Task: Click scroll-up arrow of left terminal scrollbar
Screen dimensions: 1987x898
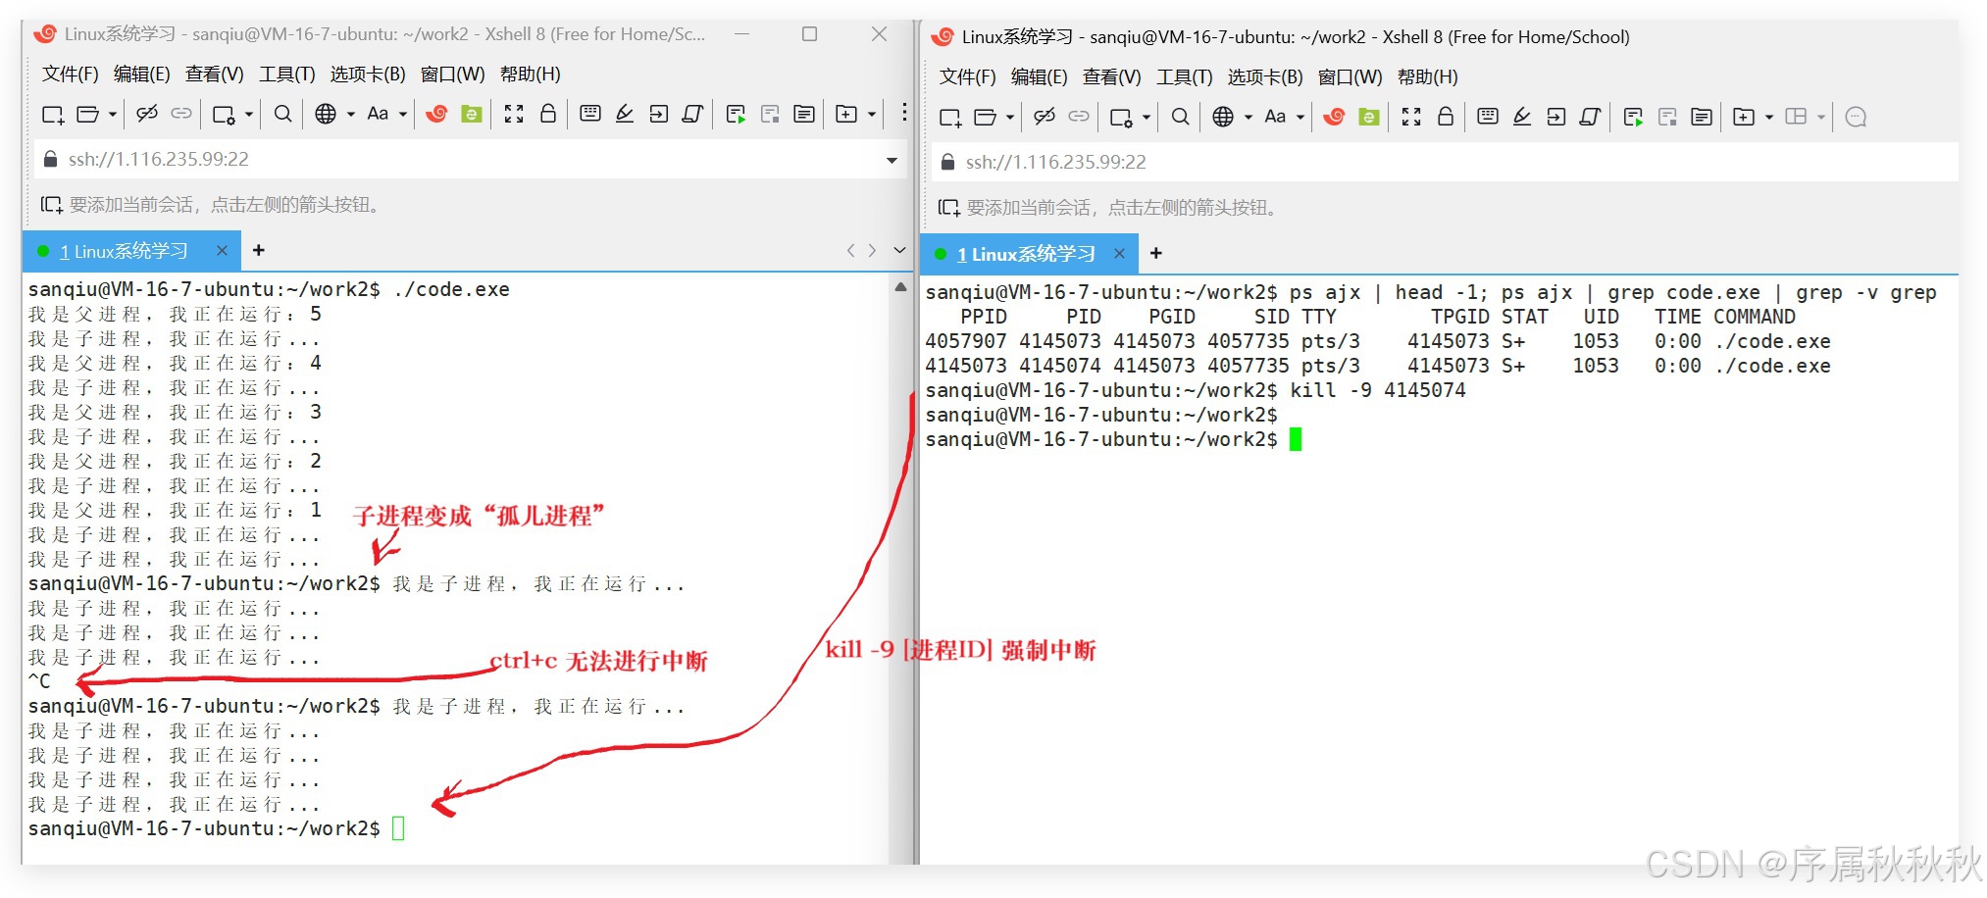Action: click(900, 287)
